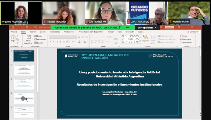Open the Diseño layout dropdown
The image size is (211, 120).
click(x=39, y=36)
